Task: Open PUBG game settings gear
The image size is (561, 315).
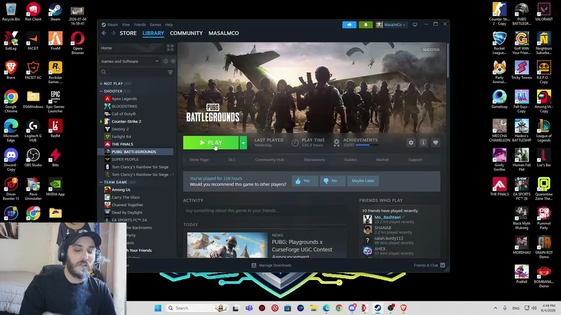Action: 411,143
